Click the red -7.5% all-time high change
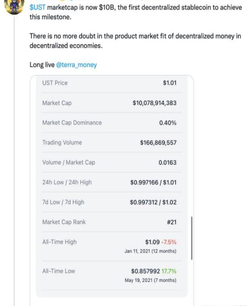251x306 pixels. (169, 242)
